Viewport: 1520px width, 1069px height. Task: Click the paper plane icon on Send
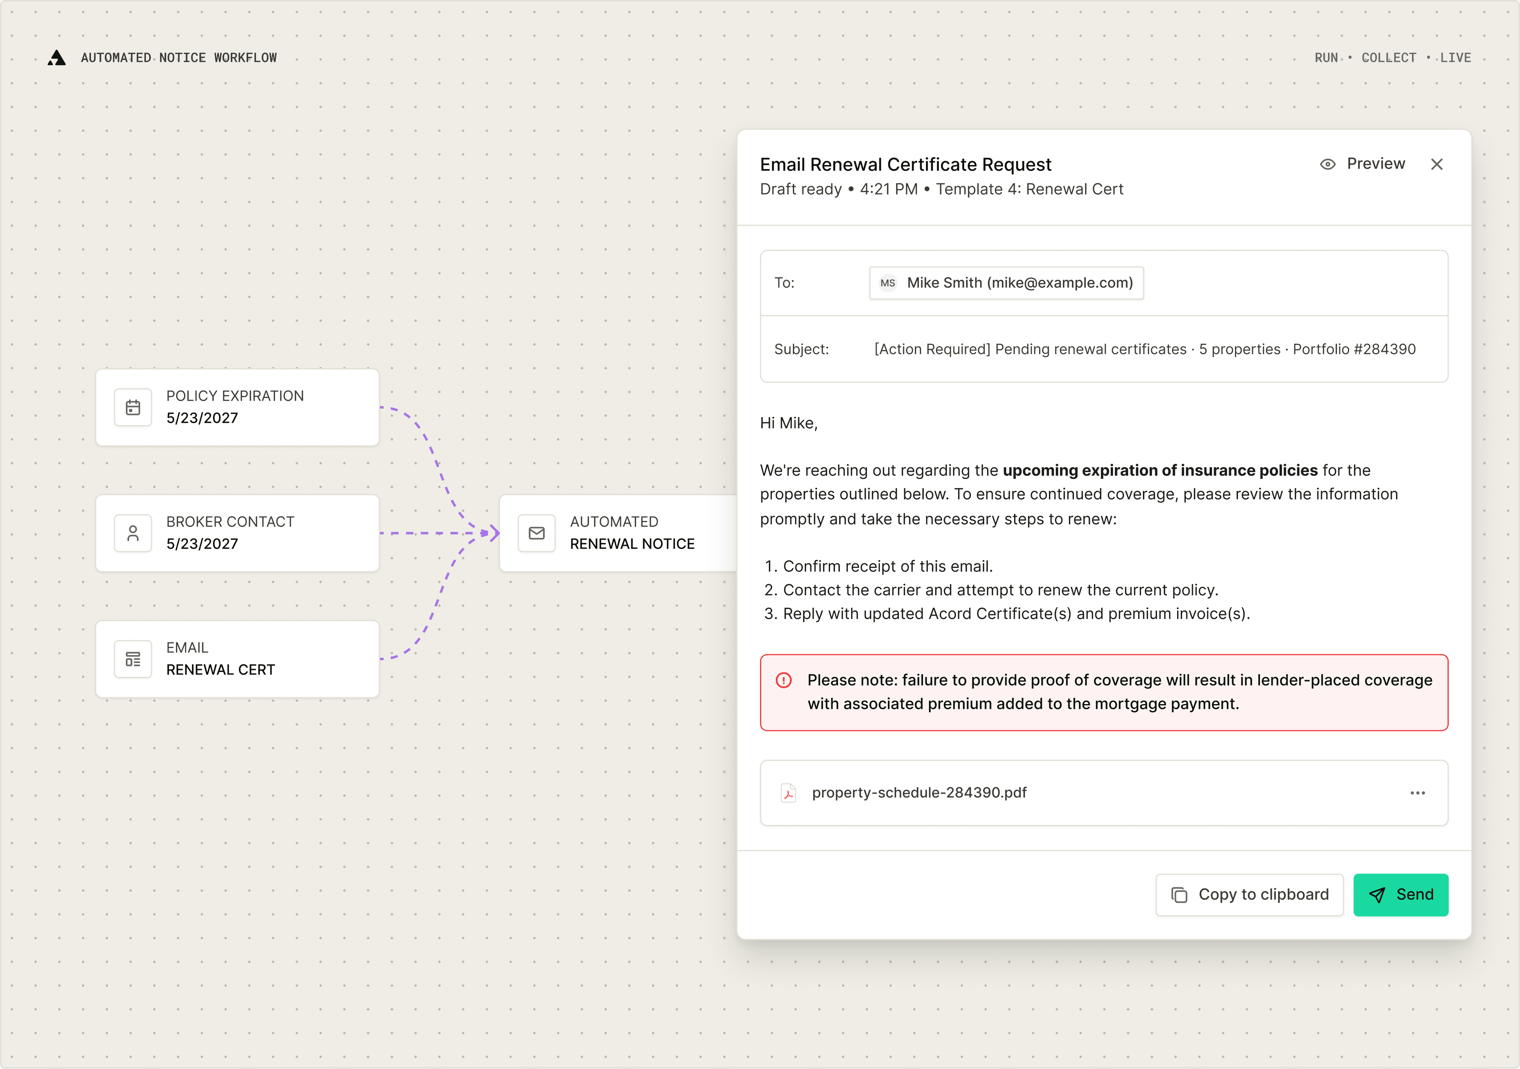tap(1377, 895)
